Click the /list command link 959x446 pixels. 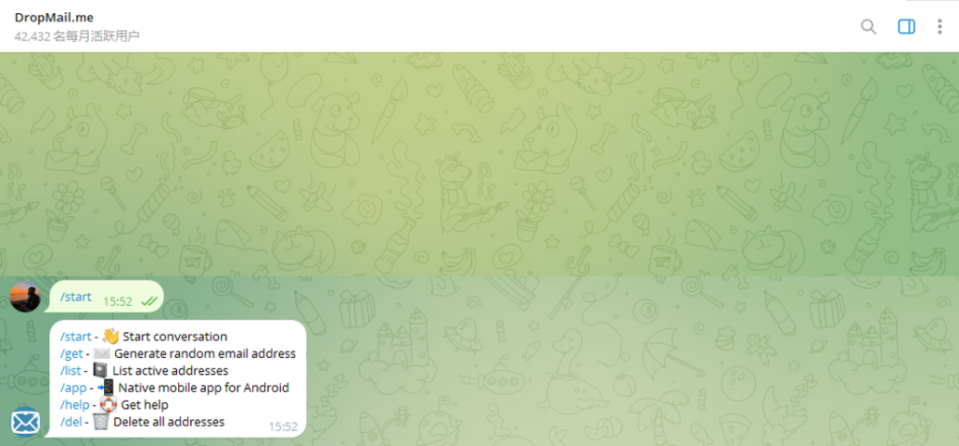70,371
